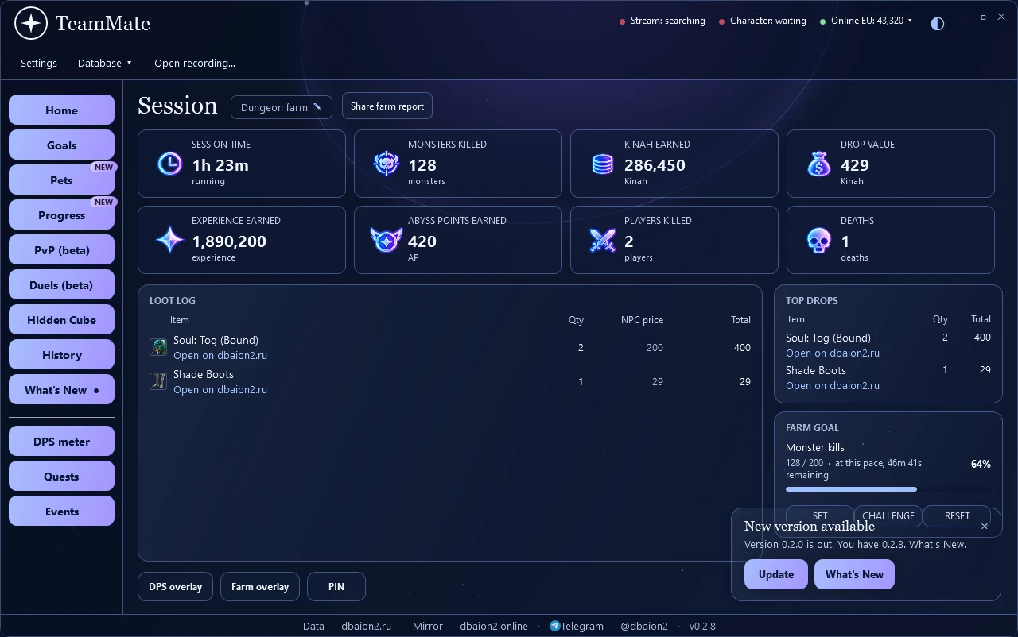The width and height of the screenshot is (1018, 637).
Task: Toggle the light/dark theme icon
Action: pyautogui.click(x=938, y=23)
